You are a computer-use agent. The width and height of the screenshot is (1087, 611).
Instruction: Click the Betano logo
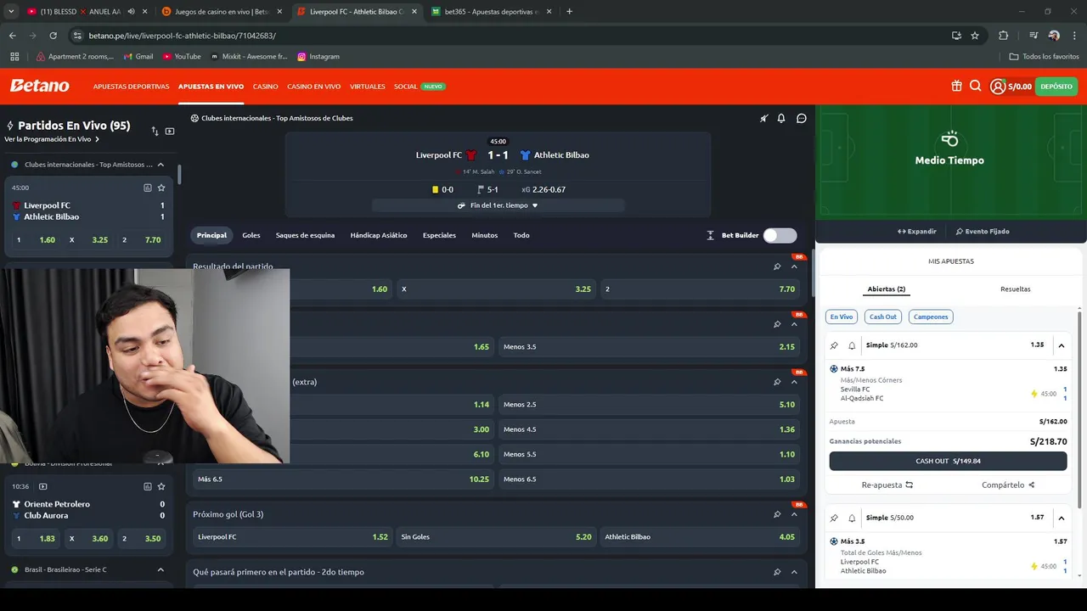point(40,86)
